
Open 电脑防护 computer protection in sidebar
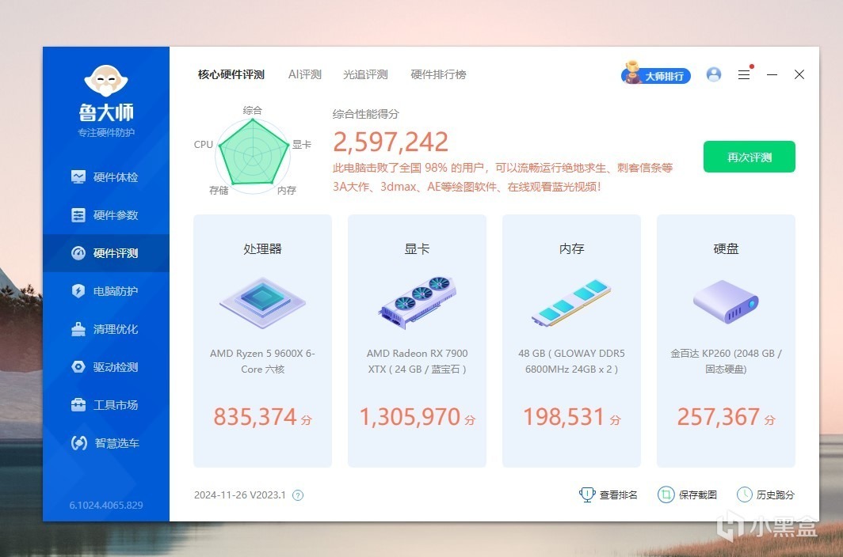106,291
